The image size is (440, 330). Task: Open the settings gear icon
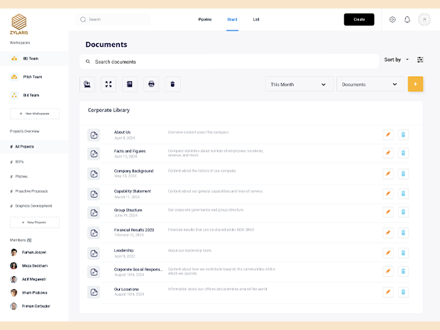tap(392, 20)
